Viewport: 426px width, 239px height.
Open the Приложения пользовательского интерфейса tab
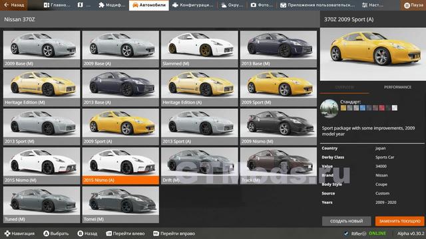pyautogui.click(x=317, y=5)
